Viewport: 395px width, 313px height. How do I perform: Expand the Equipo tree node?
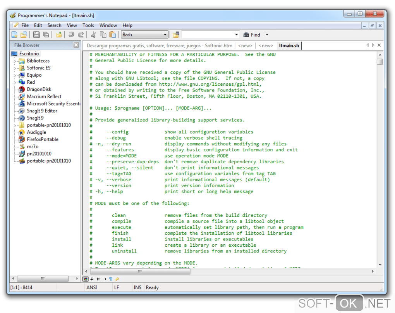(15, 75)
